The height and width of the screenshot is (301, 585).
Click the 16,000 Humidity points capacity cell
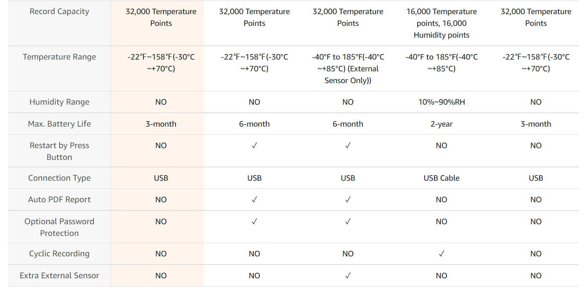click(441, 24)
